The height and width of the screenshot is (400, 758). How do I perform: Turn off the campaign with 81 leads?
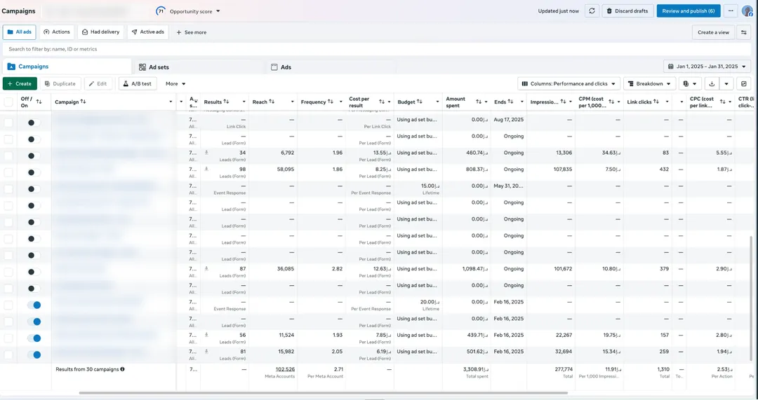point(34,354)
